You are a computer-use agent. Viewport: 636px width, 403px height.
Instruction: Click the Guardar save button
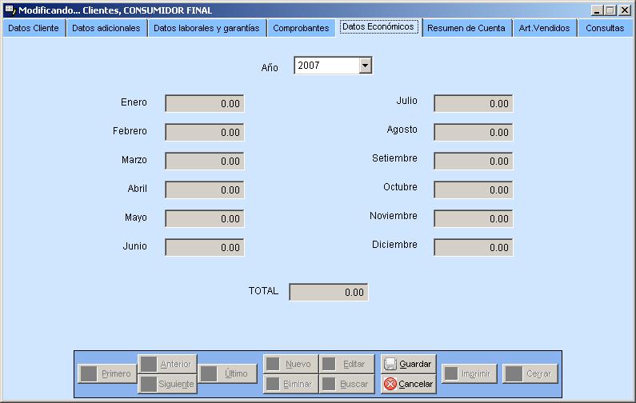[x=409, y=364]
